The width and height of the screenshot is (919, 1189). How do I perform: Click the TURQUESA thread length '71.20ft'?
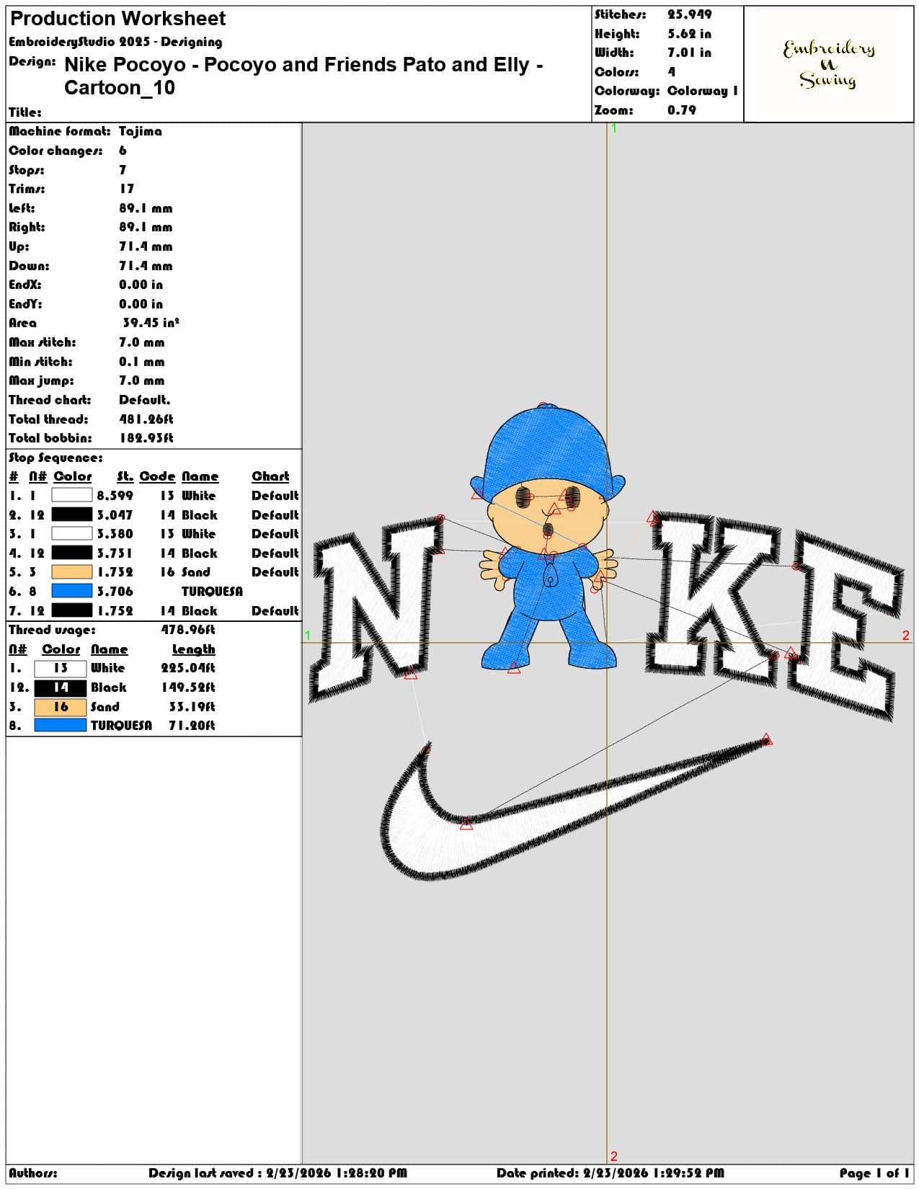pyautogui.click(x=191, y=726)
